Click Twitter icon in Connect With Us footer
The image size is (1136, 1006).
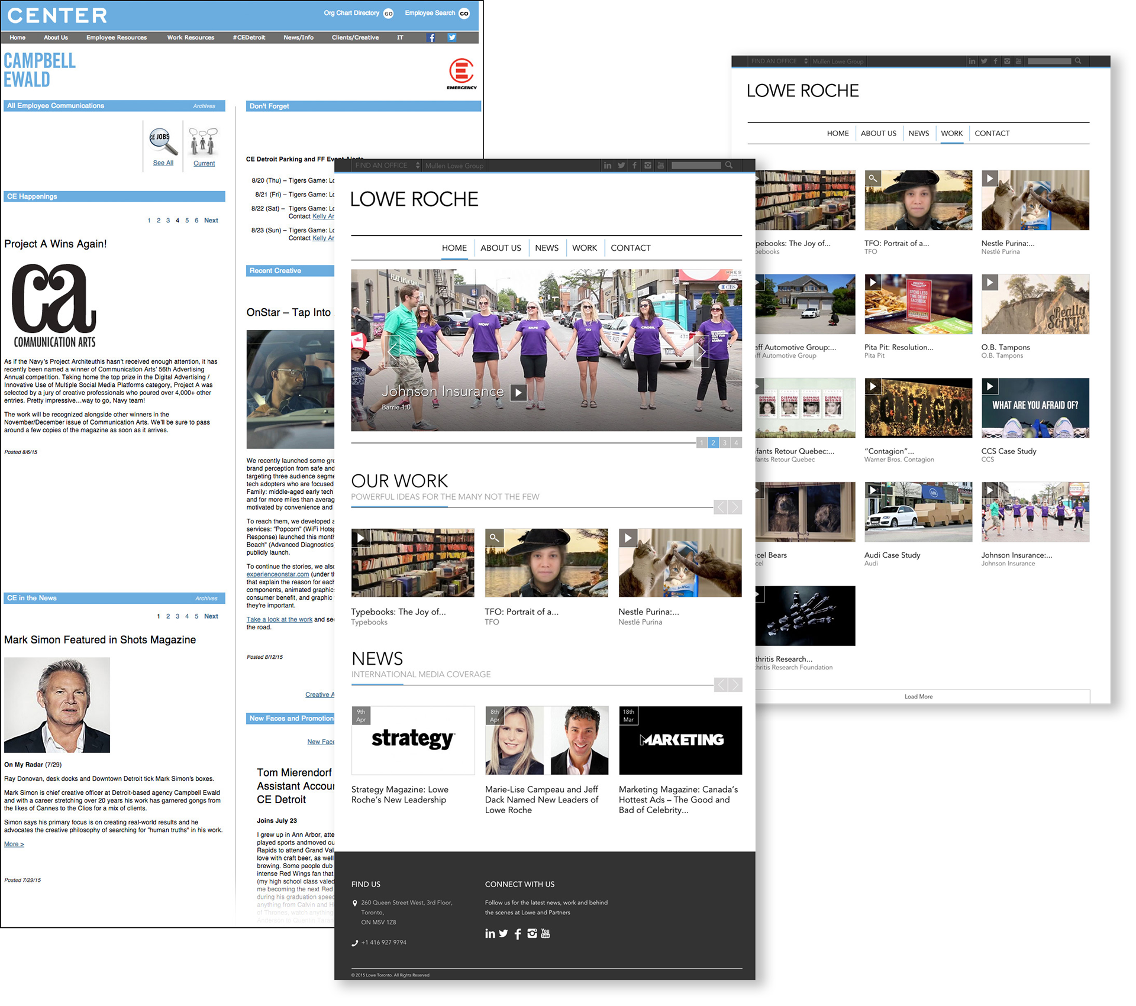504,933
